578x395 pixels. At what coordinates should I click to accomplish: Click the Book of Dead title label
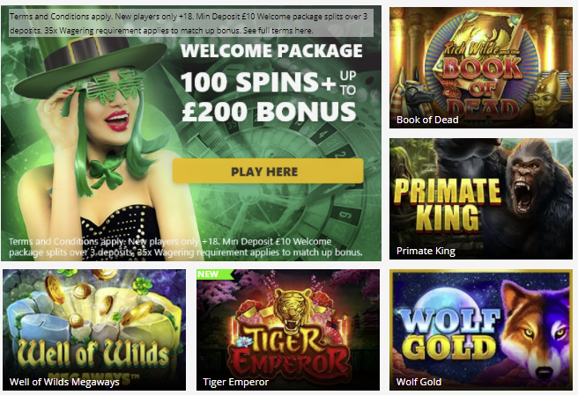pyautogui.click(x=427, y=120)
